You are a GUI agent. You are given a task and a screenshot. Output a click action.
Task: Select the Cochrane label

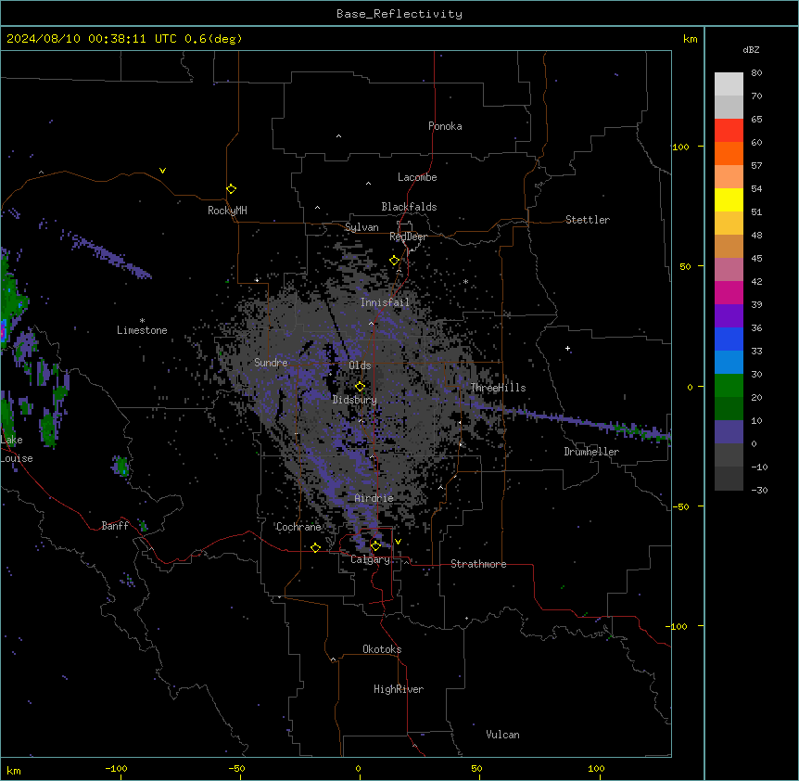(x=298, y=527)
